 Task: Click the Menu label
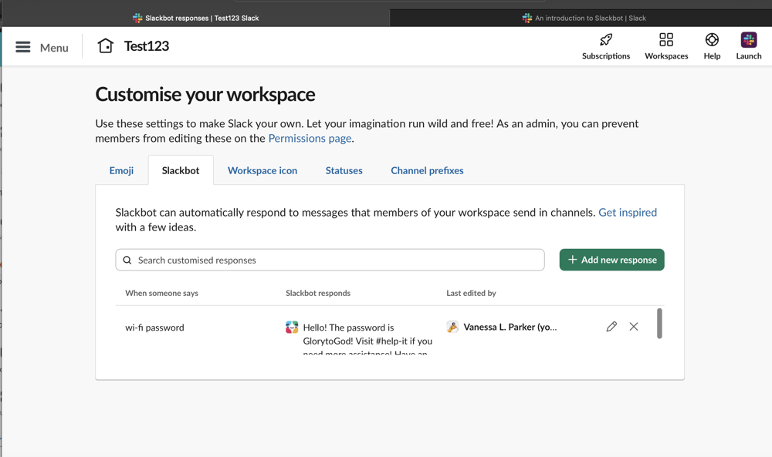click(54, 48)
